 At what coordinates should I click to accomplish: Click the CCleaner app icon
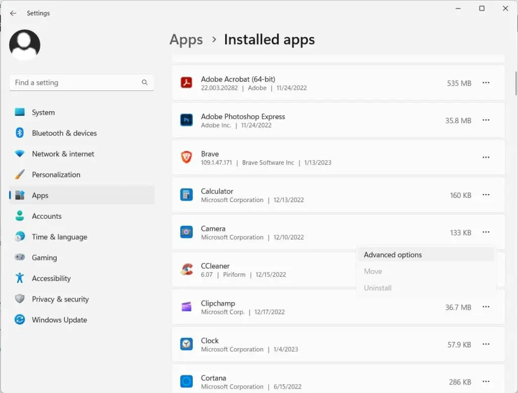pos(187,270)
